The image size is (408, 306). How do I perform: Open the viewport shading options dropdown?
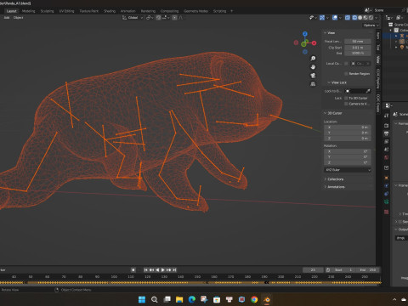(377, 18)
